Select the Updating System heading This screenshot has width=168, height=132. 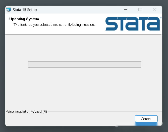[x=24, y=19]
